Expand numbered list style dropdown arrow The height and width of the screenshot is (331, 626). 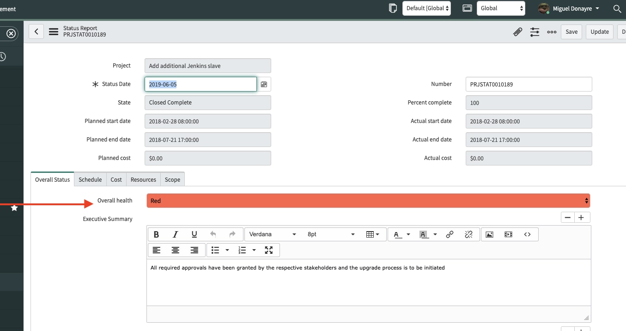[x=254, y=250]
